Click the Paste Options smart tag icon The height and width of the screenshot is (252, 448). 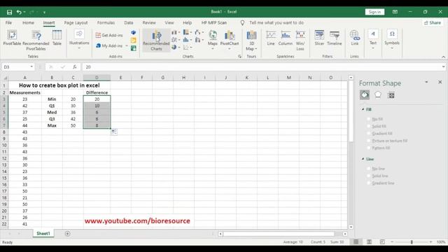114,132
